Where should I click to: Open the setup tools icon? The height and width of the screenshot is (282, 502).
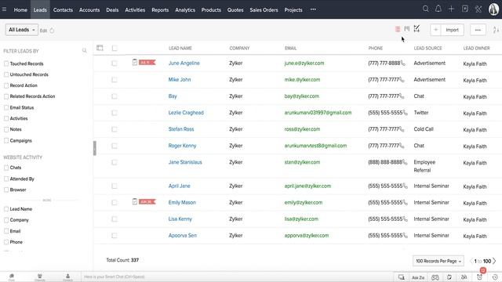coord(478,9)
